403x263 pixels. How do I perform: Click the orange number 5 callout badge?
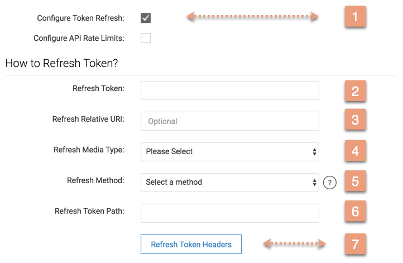tap(355, 181)
